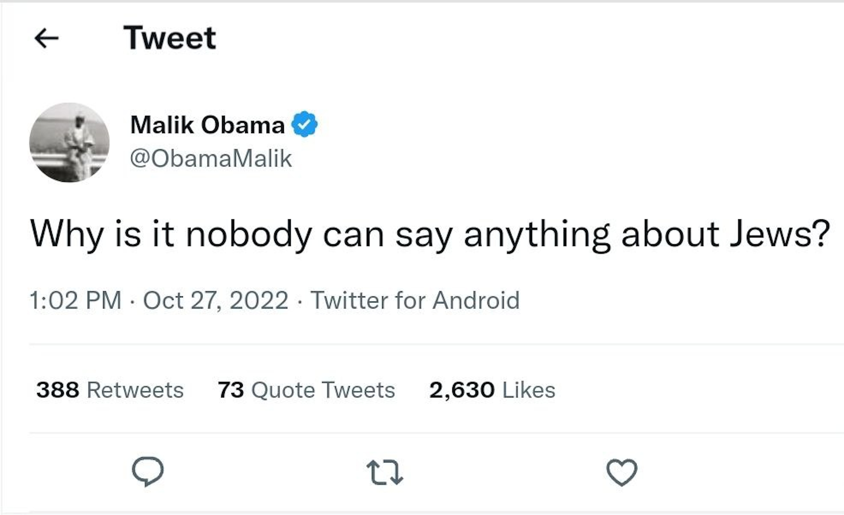Click the Tweet header title
Image resolution: width=844 pixels, height=515 pixels.
coord(170,38)
